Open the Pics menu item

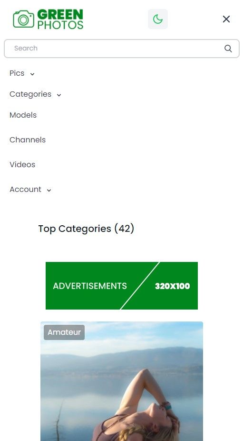(x=17, y=73)
